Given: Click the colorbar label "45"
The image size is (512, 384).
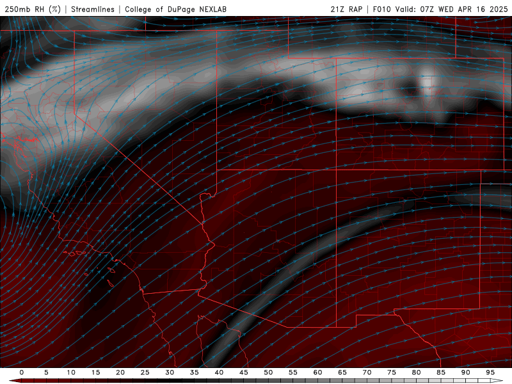Looking at the screenshot, I should 244,372.
